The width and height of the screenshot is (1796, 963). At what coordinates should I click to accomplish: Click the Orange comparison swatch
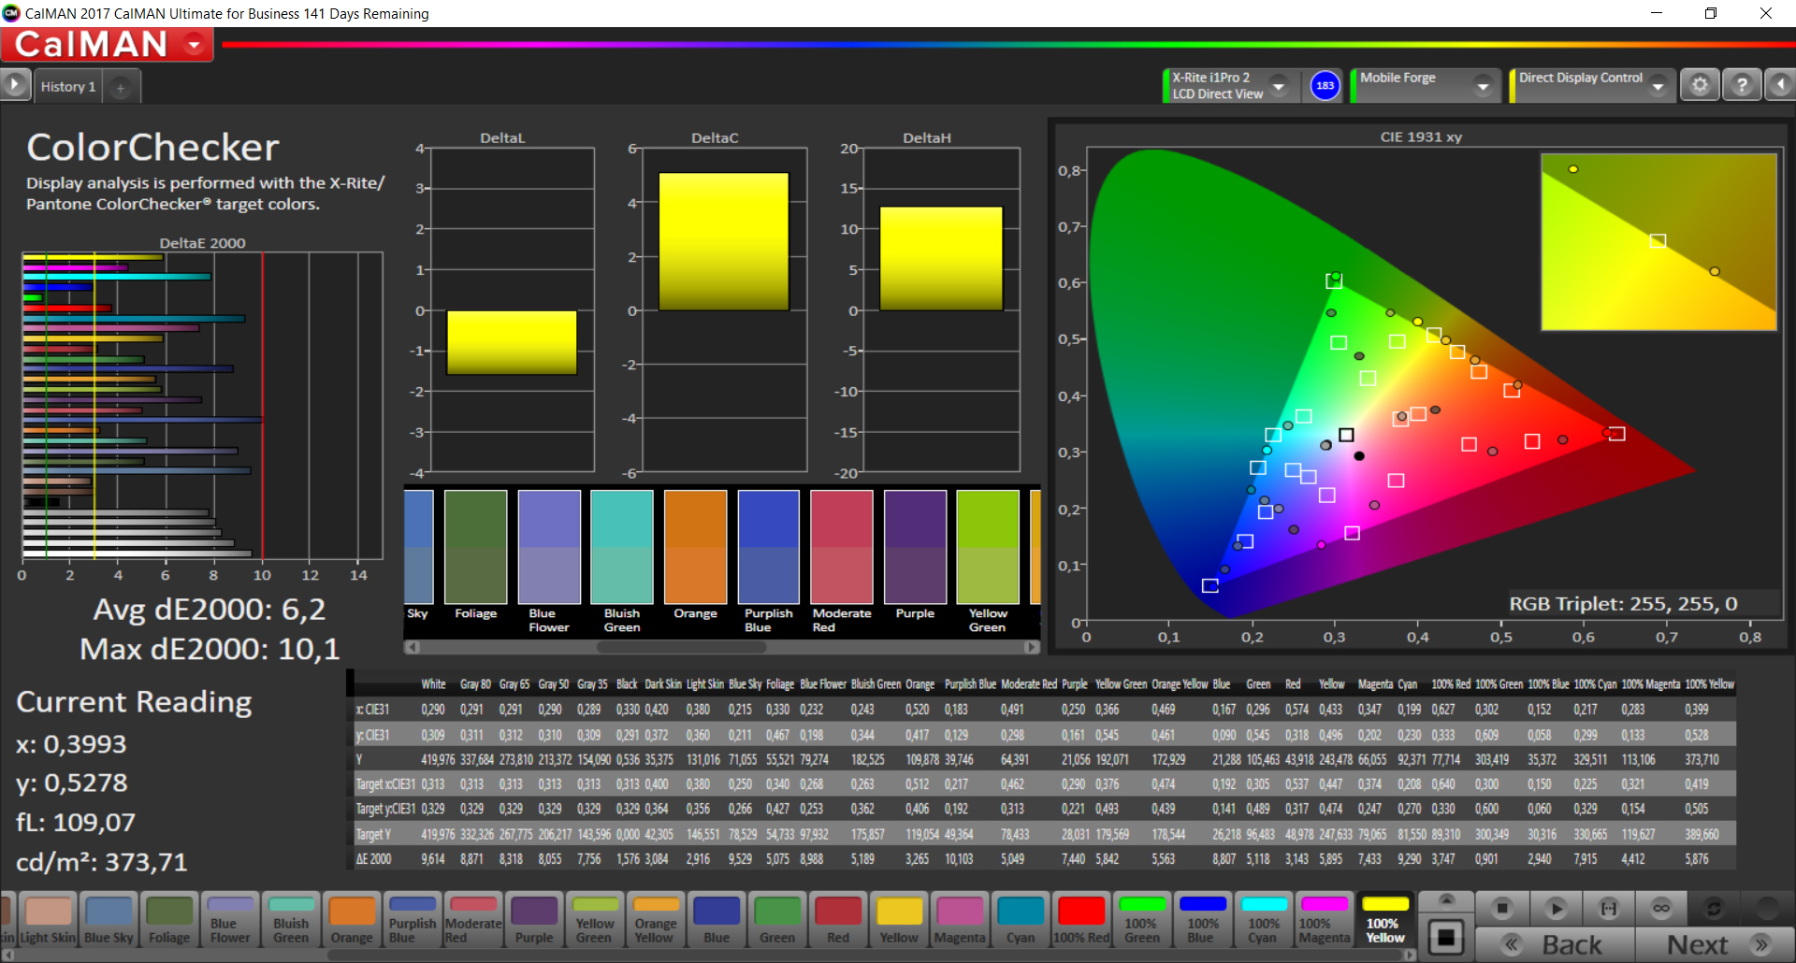695,547
